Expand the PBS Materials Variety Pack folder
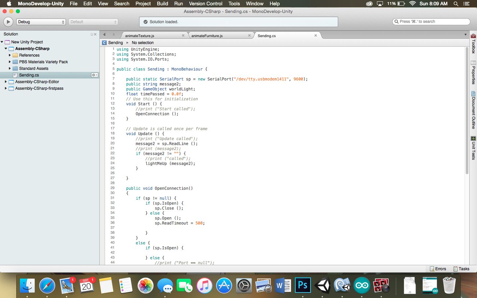477x298 pixels. coord(10,62)
